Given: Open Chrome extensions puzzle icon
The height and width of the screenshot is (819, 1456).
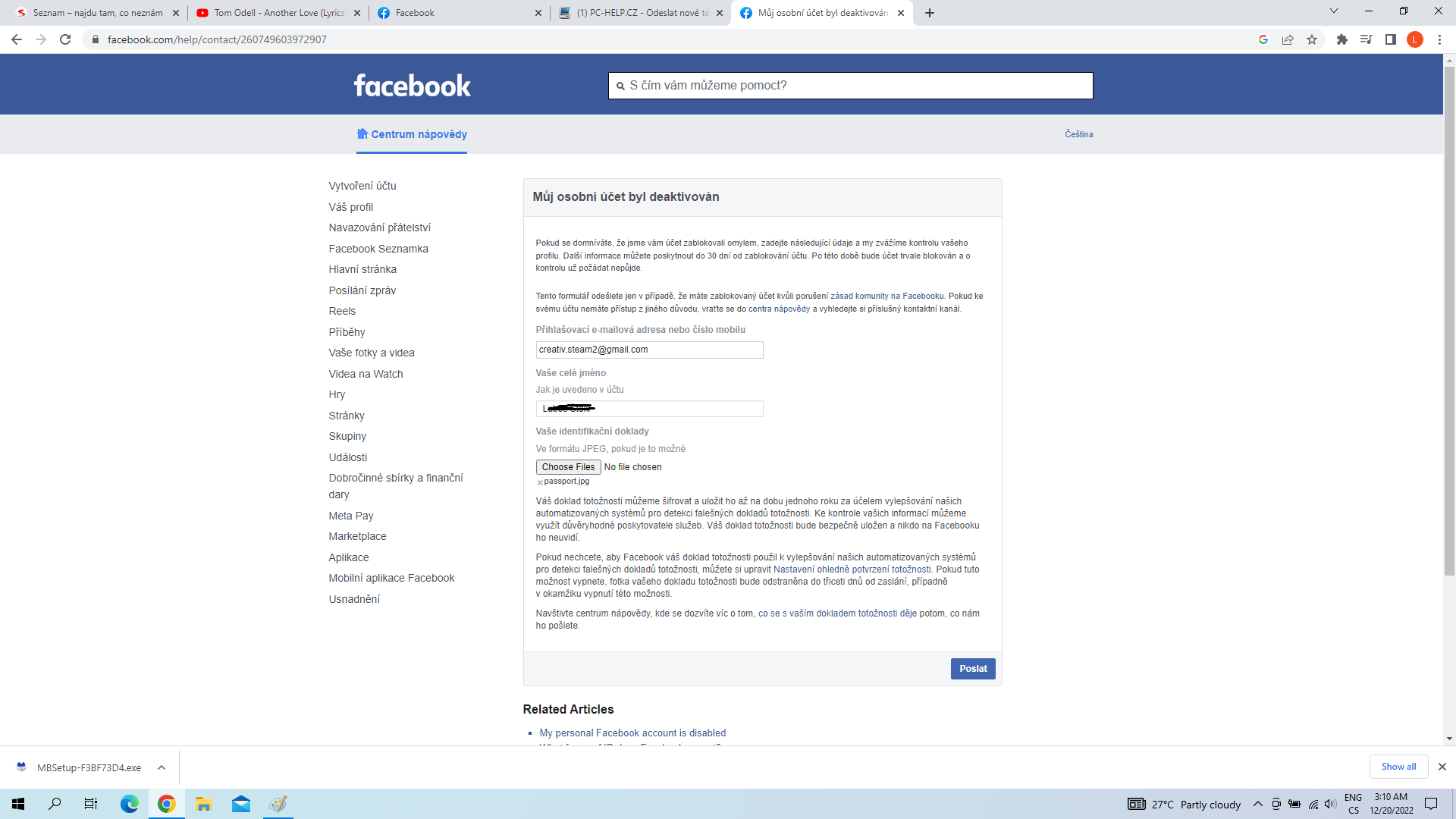Looking at the screenshot, I should tap(1341, 39).
